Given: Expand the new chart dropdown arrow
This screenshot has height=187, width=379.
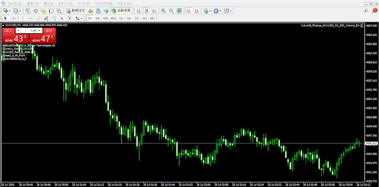Looking at the screenshot, I should click(x=10, y=11).
